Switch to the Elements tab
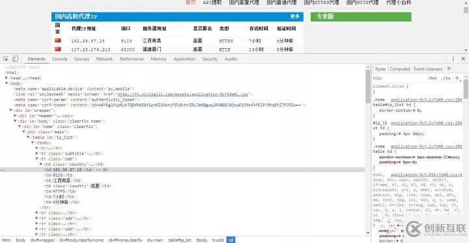 point(36,59)
